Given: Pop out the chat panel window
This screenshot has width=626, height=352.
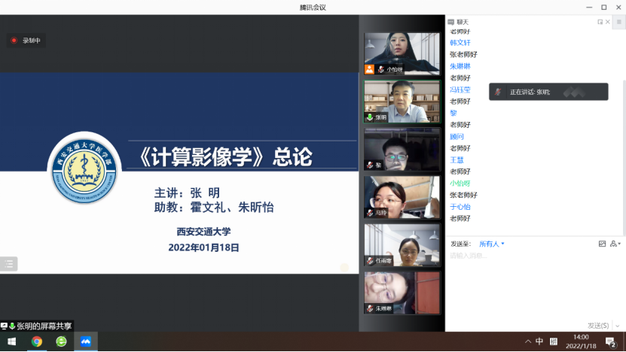Looking at the screenshot, I should (600, 22).
